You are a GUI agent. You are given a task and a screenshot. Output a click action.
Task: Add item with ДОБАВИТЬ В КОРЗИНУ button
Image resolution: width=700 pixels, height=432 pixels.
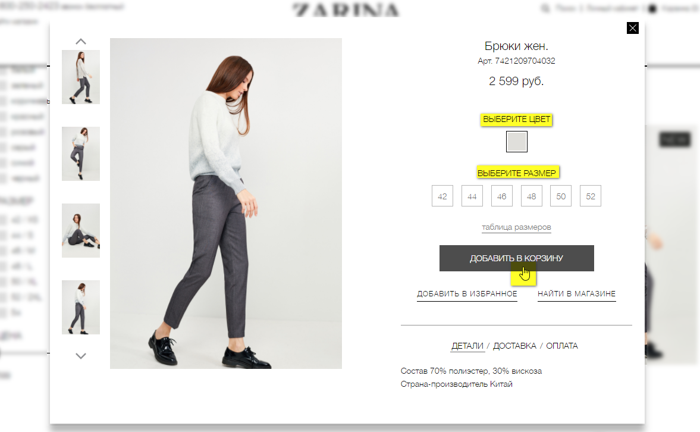point(516,258)
